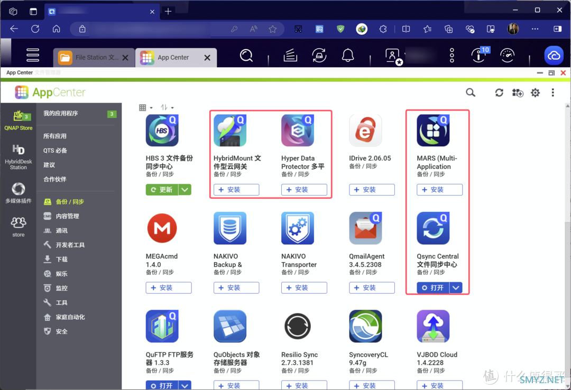The image size is (571, 390).
Task: Open external devices icon in QTS bar
Action: tap(319, 55)
